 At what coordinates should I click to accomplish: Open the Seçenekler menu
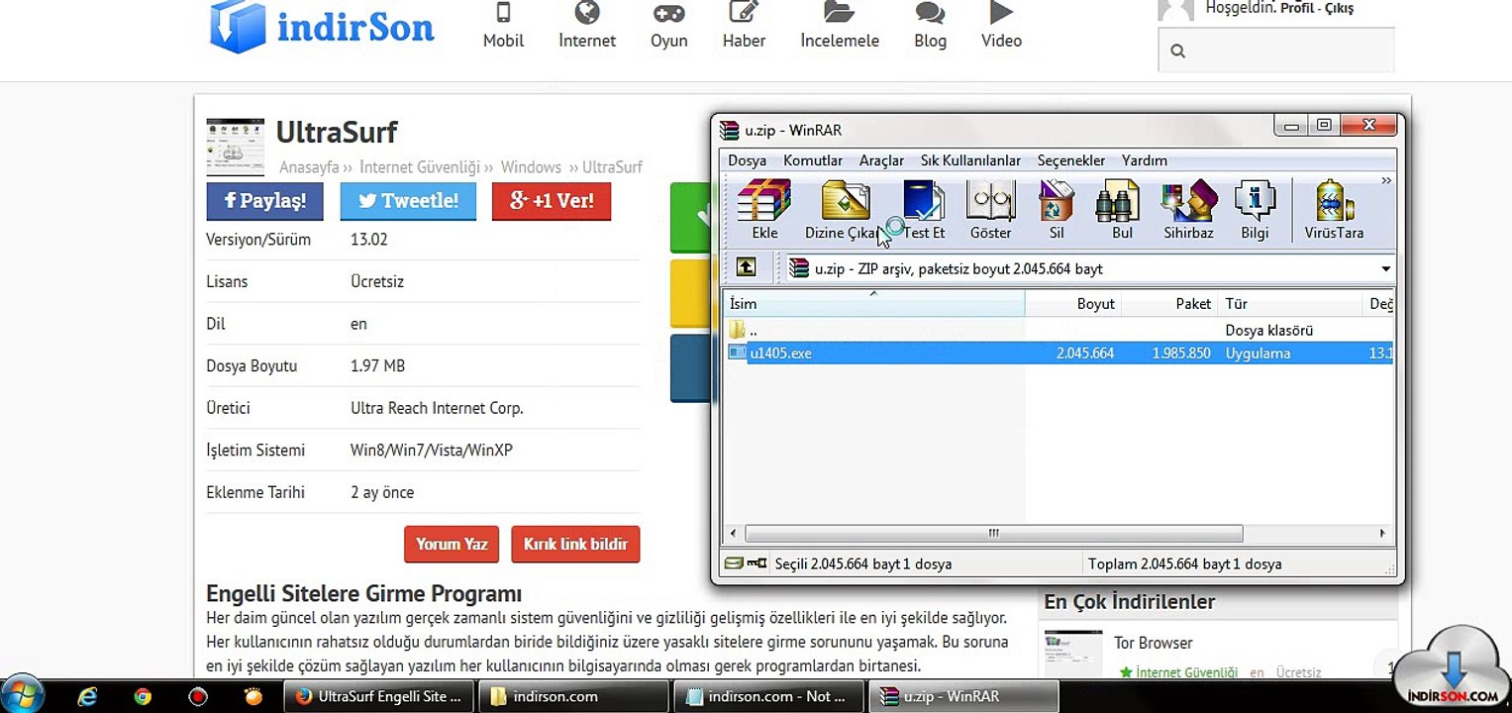coord(1071,160)
